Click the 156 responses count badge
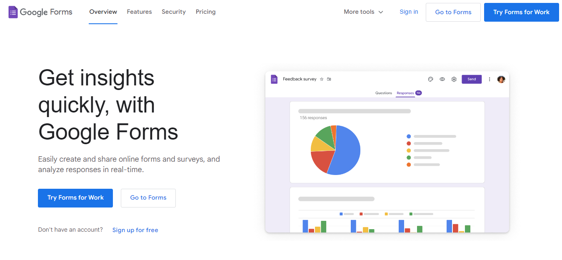The image size is (562, 260). coord(418,93)
